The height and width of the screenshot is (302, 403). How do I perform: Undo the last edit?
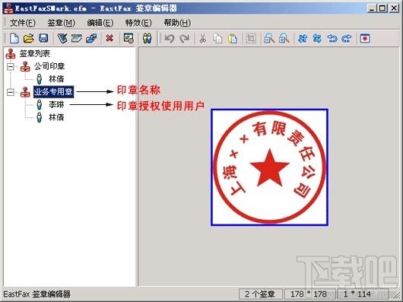click(x=170, y=39)
